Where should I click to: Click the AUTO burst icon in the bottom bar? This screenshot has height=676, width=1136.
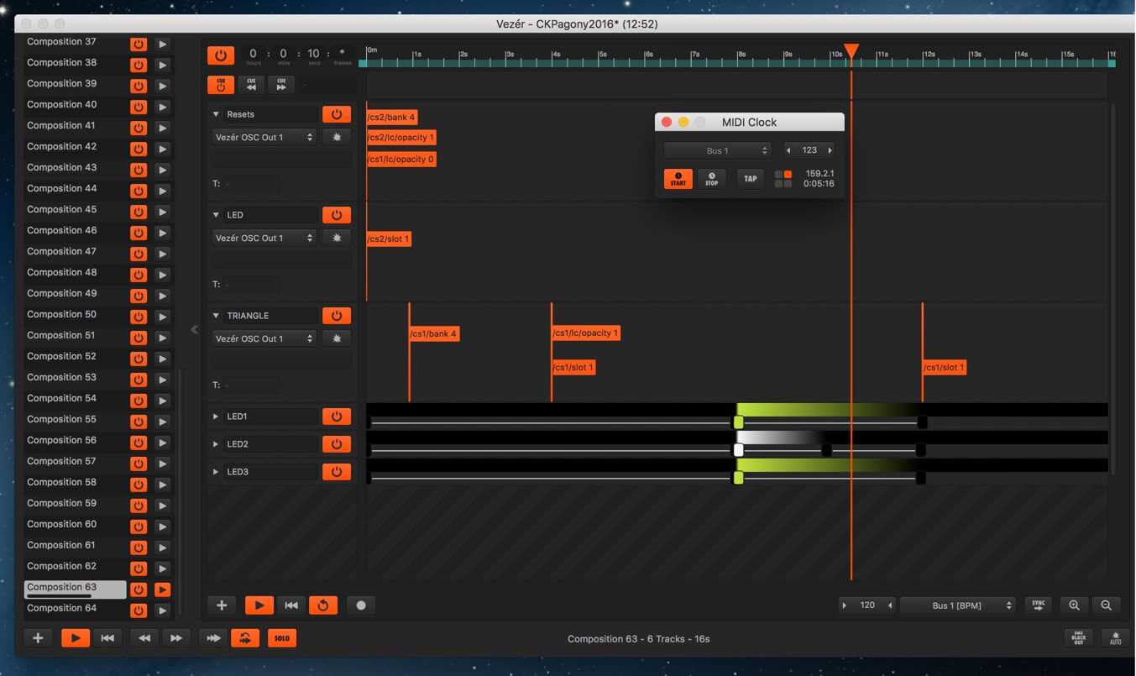tap(1115, 638)
